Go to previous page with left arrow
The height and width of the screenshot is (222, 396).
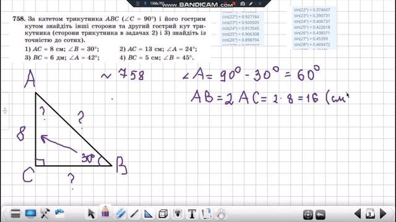(x=358, y=214)
